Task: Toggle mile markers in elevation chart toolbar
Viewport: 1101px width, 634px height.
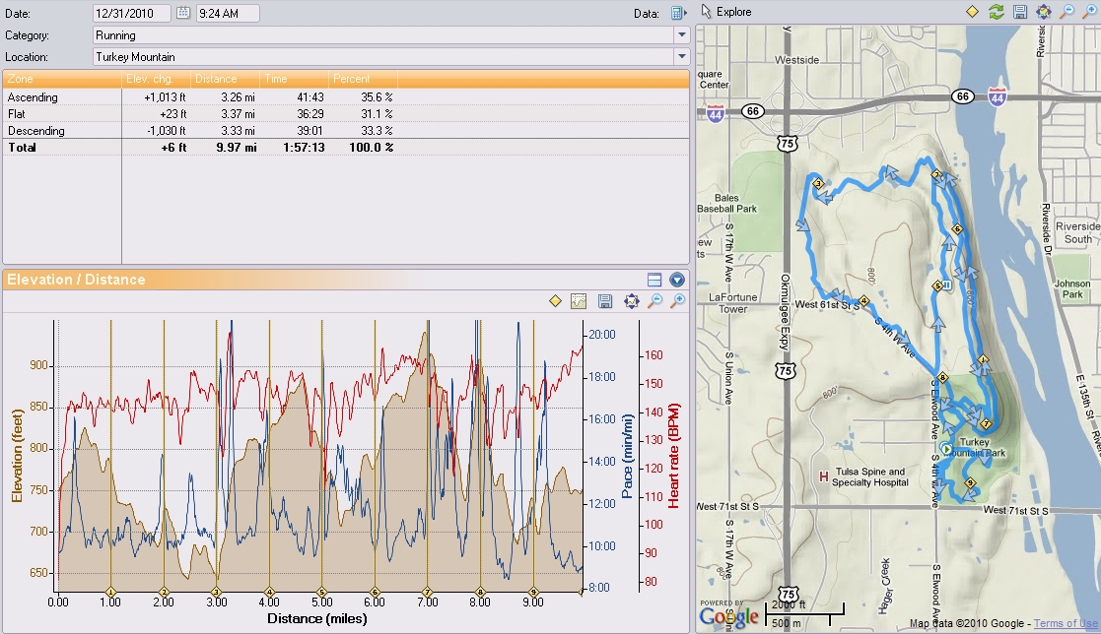Action: click(555, 301)
